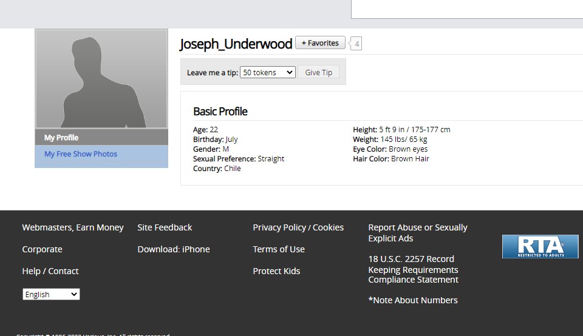Expand the English language selector
Screen dimensions: 583x336
[x=51, y=294]
